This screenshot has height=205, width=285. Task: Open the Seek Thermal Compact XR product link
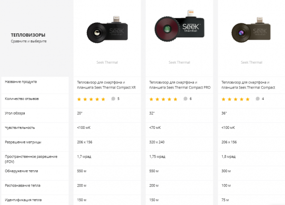(x=106, y=85)
